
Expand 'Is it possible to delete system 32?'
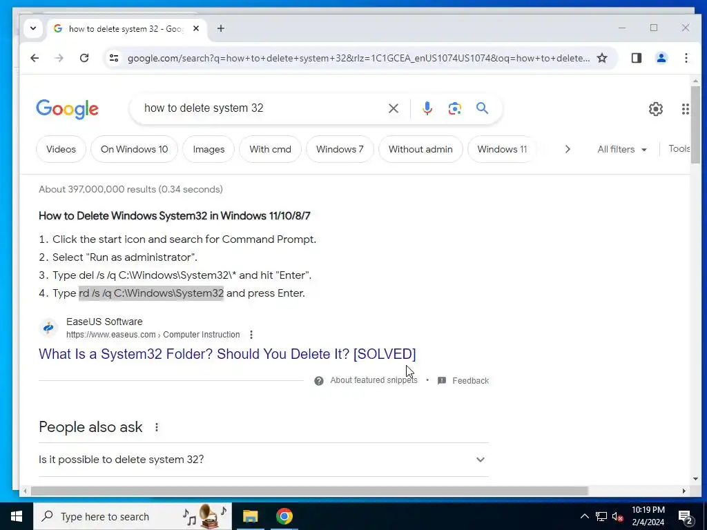point(263,459)
